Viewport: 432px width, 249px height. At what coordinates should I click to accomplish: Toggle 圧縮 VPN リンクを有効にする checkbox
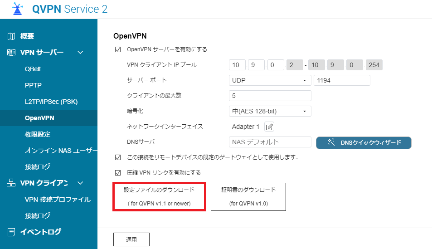click(118, 173)
